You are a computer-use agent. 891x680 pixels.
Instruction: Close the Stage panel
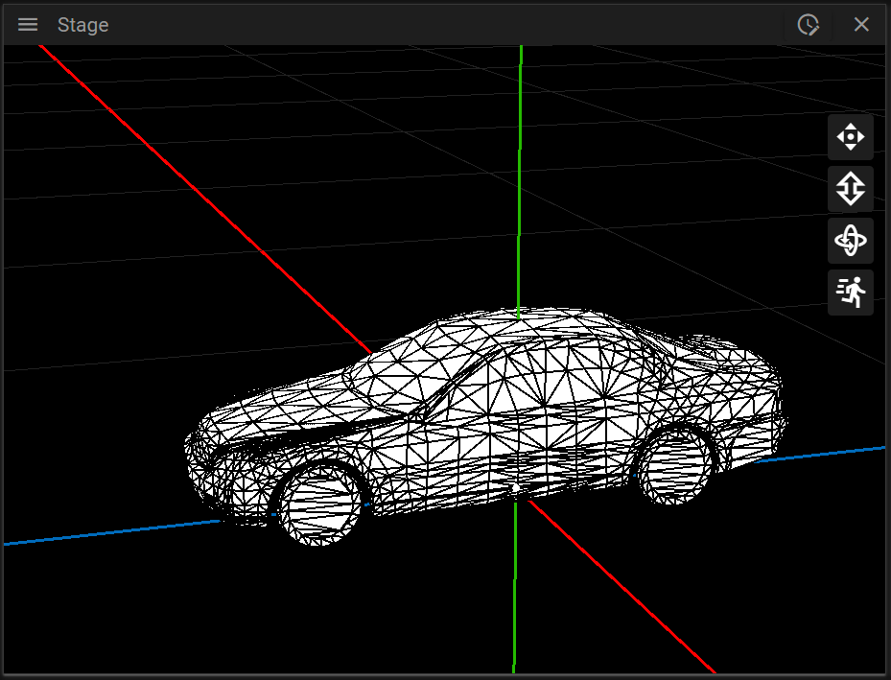[861, 25]
